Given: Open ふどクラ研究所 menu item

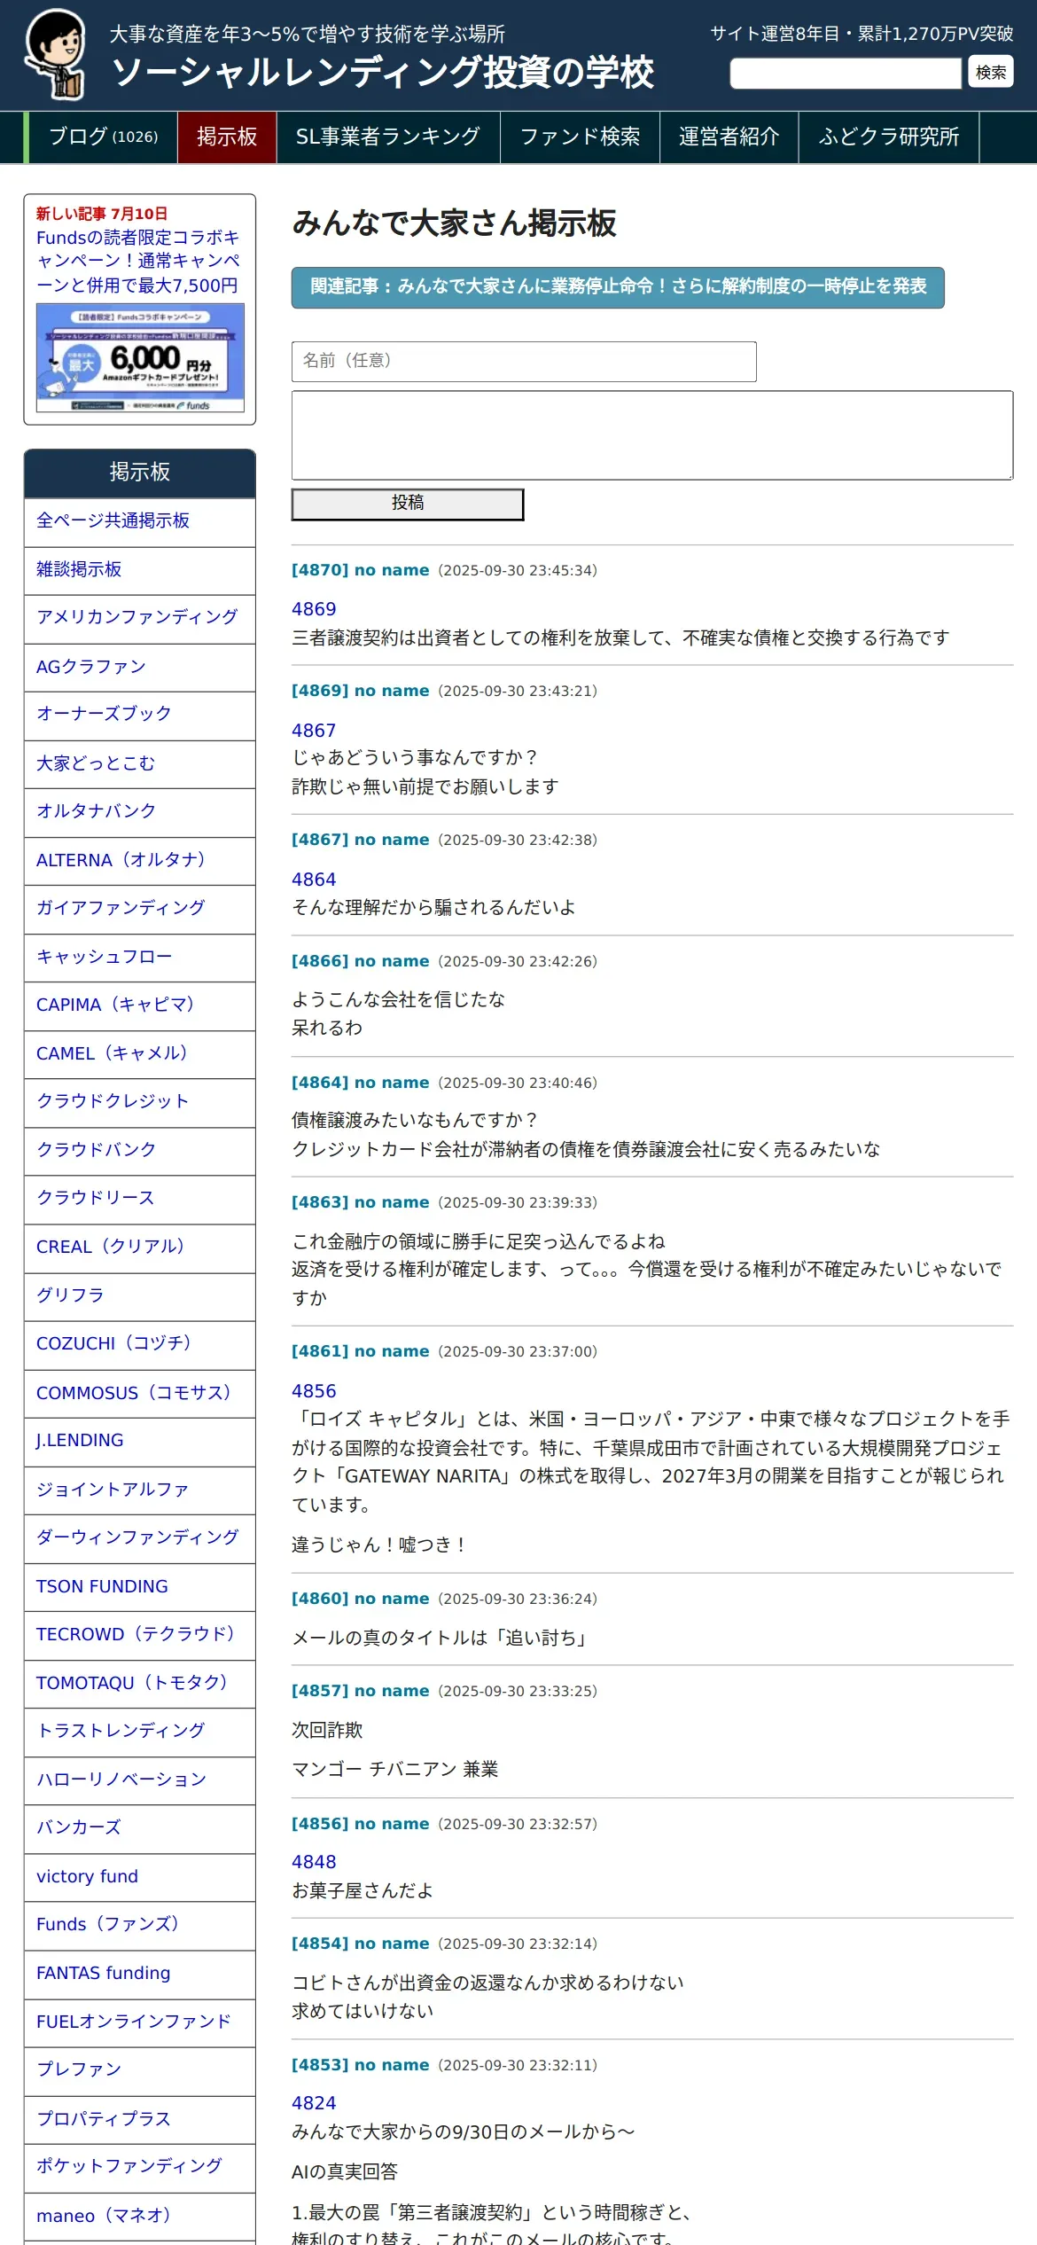Looking at the screenshot, I should click(x=889, y=137).
